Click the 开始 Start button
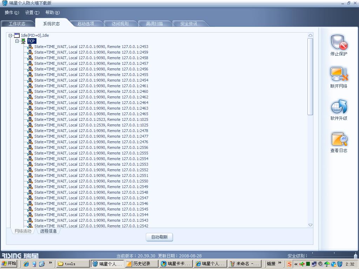The width and height of the screenshot is (359, 269). tap(9, 263)
